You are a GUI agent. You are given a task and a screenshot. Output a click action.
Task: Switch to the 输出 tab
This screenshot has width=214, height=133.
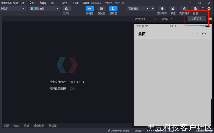pos(17,126)
